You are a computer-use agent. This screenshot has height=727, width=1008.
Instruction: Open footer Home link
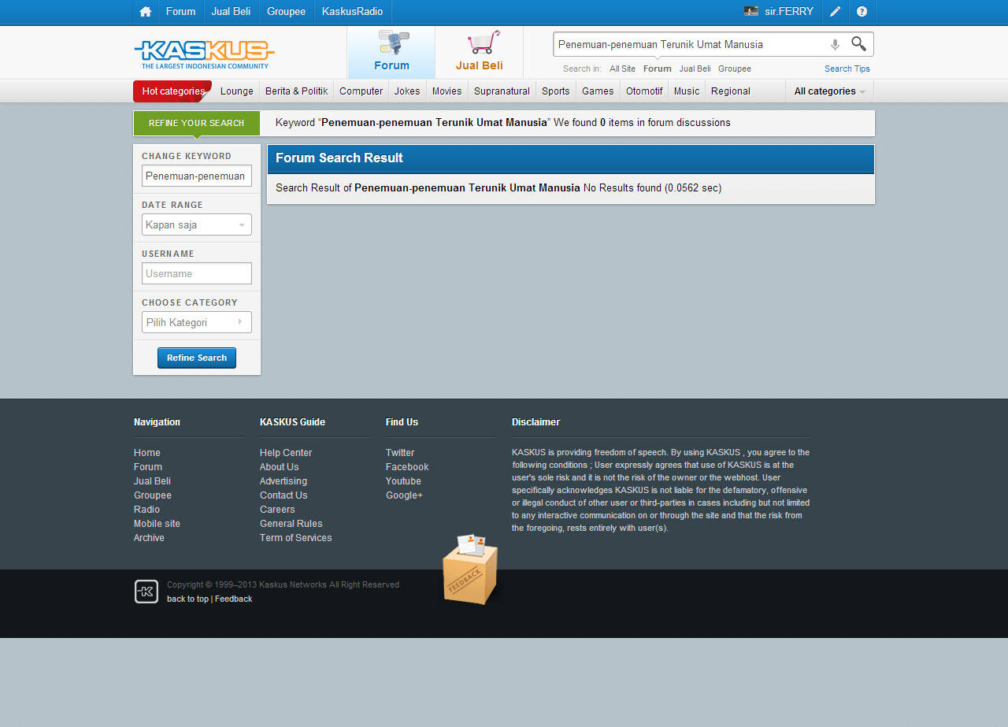147,453
